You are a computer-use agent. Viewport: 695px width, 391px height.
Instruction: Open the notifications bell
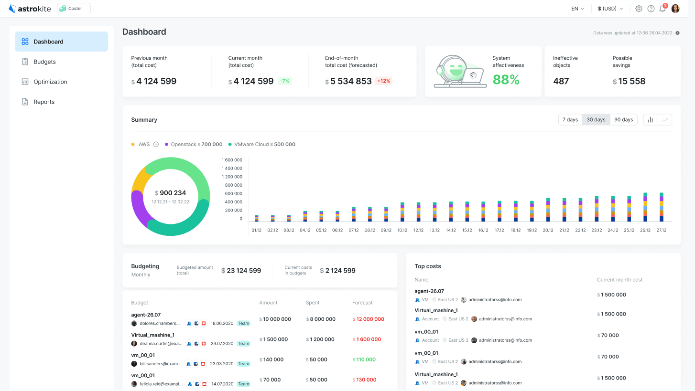tap(662, 9)
